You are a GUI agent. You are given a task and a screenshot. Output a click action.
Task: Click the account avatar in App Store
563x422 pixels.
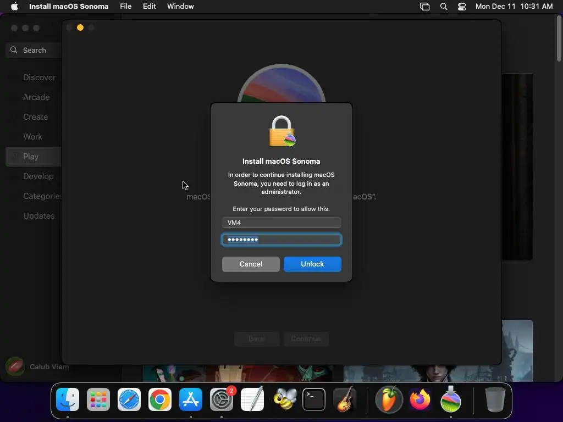tap(15, 367)
